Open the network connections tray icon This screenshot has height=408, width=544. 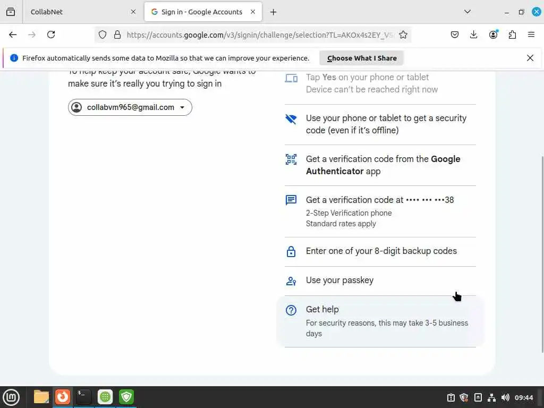pos(491,397)
